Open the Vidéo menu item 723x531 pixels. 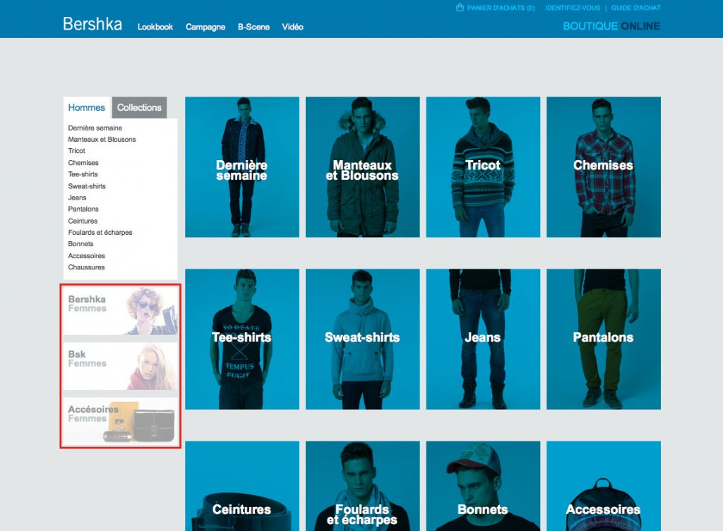pyautogui.click(x=293, y=27)
